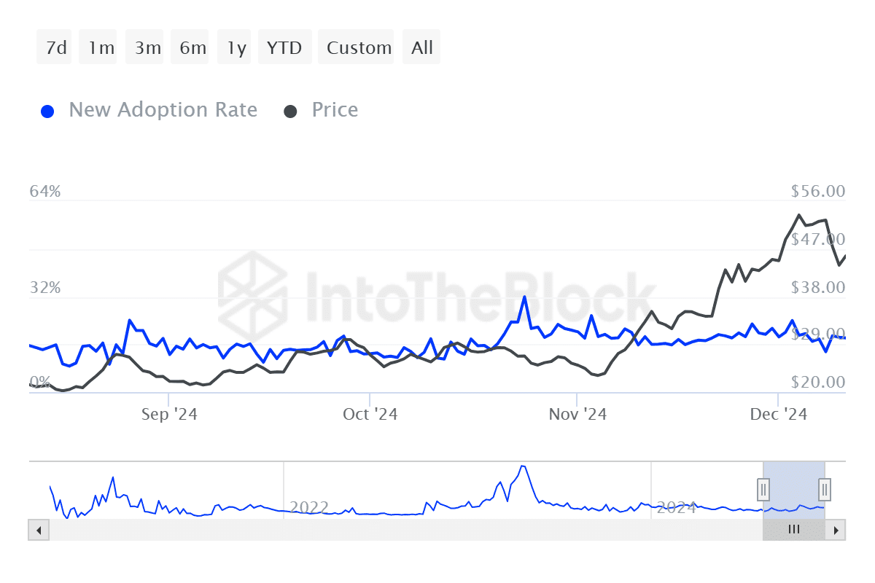Click the scrollbar thumb grip
This screenshot has height=583, width=875.
pos(794,530)
